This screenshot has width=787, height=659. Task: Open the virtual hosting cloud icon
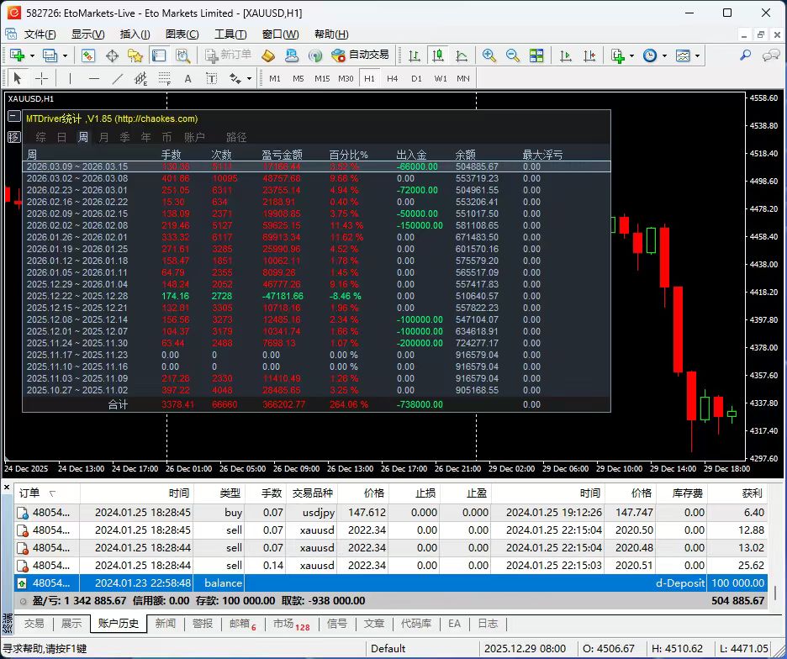292,55
